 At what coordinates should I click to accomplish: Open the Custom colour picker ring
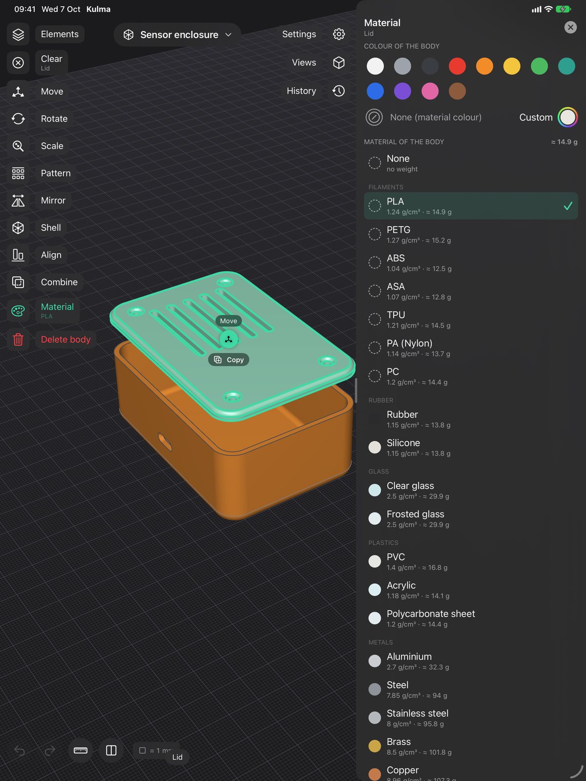[567, 117]
